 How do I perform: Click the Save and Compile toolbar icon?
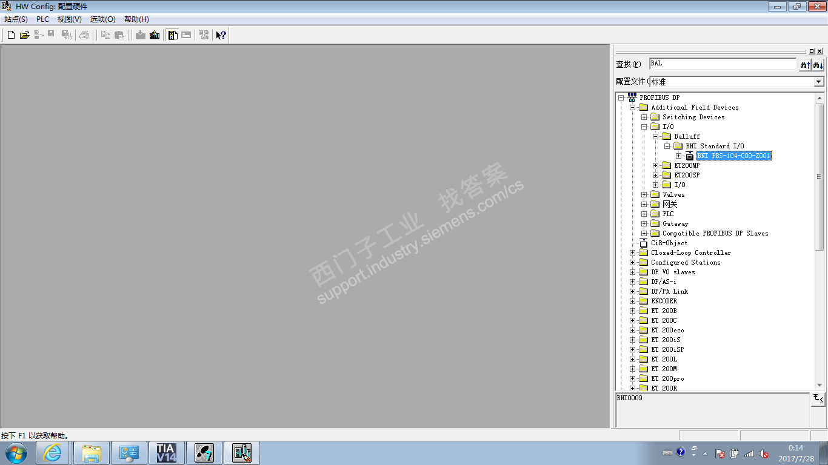(x=66, y=35)
